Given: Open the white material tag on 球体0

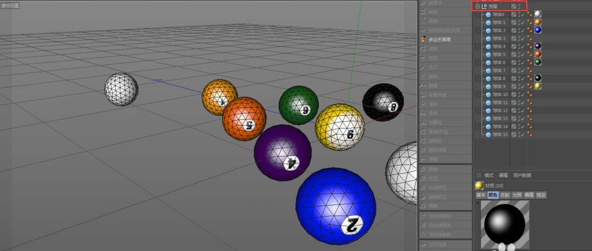Looking at the screenshot, I should pyautogui.click(x=538, y=14).
